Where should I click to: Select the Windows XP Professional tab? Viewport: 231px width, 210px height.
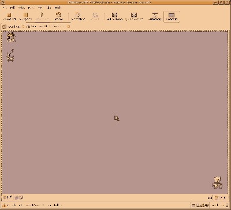tap(46, 27)
